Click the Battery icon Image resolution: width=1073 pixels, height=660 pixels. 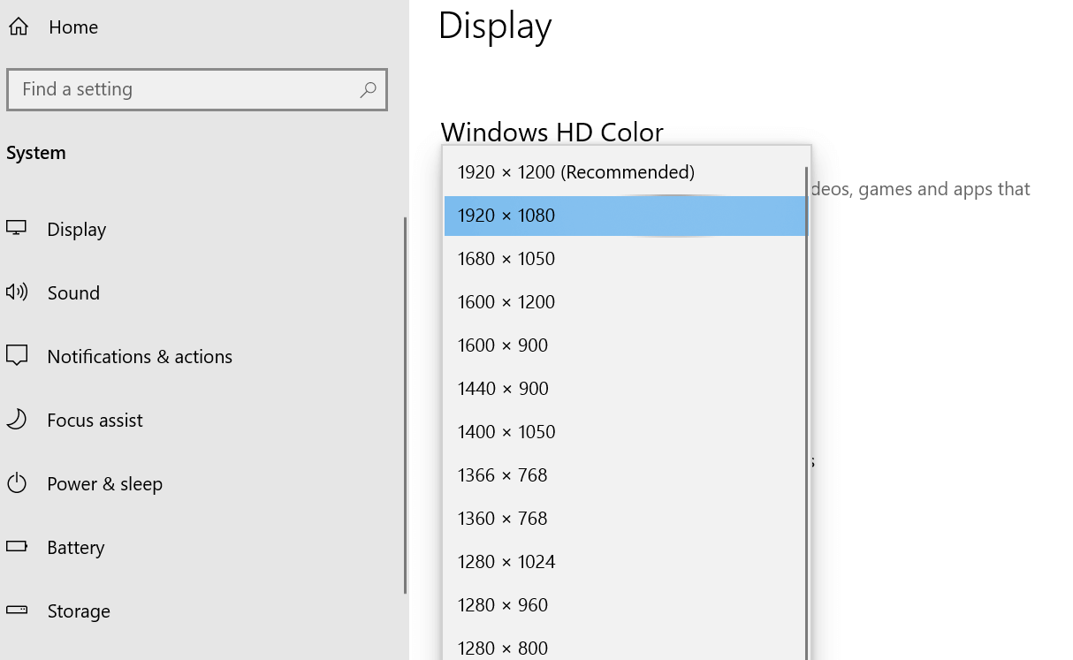coord(18,547)
